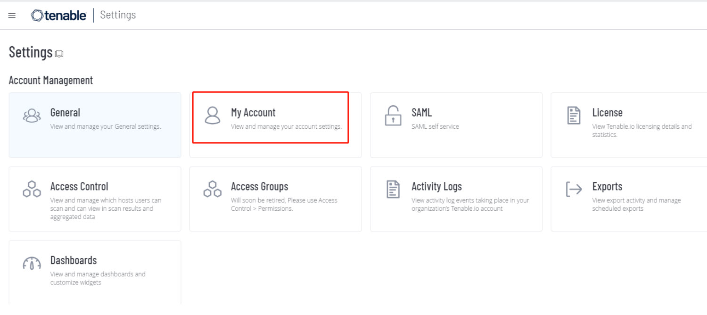The height and width of the screenshot is (315, 707).
Task: Click the SAML padlock icon
Action: pyautogui.click(x=393, y=116)
